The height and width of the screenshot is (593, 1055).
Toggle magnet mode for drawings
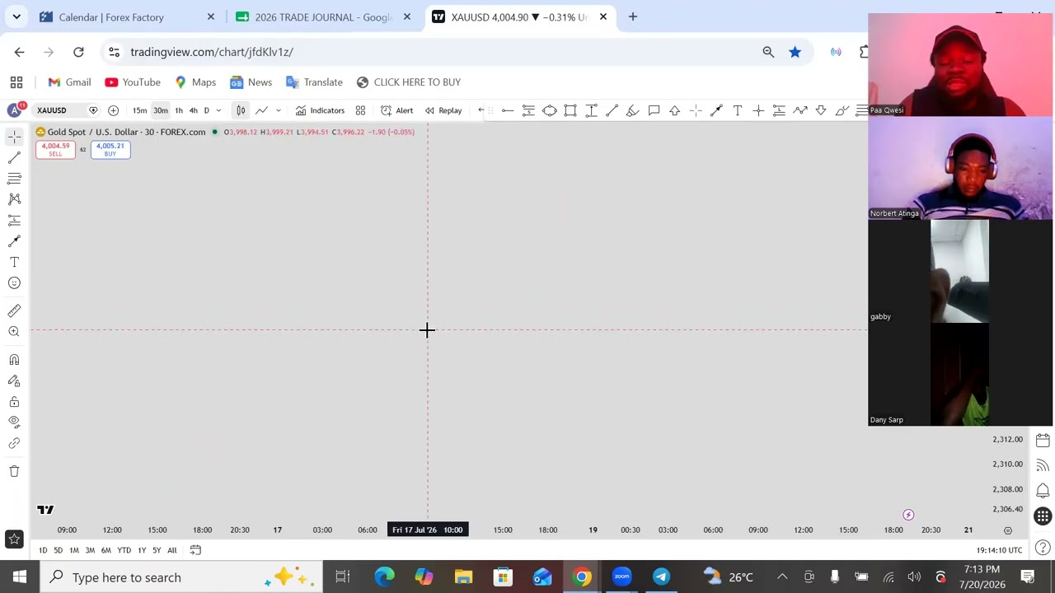(x=14, y=359)
